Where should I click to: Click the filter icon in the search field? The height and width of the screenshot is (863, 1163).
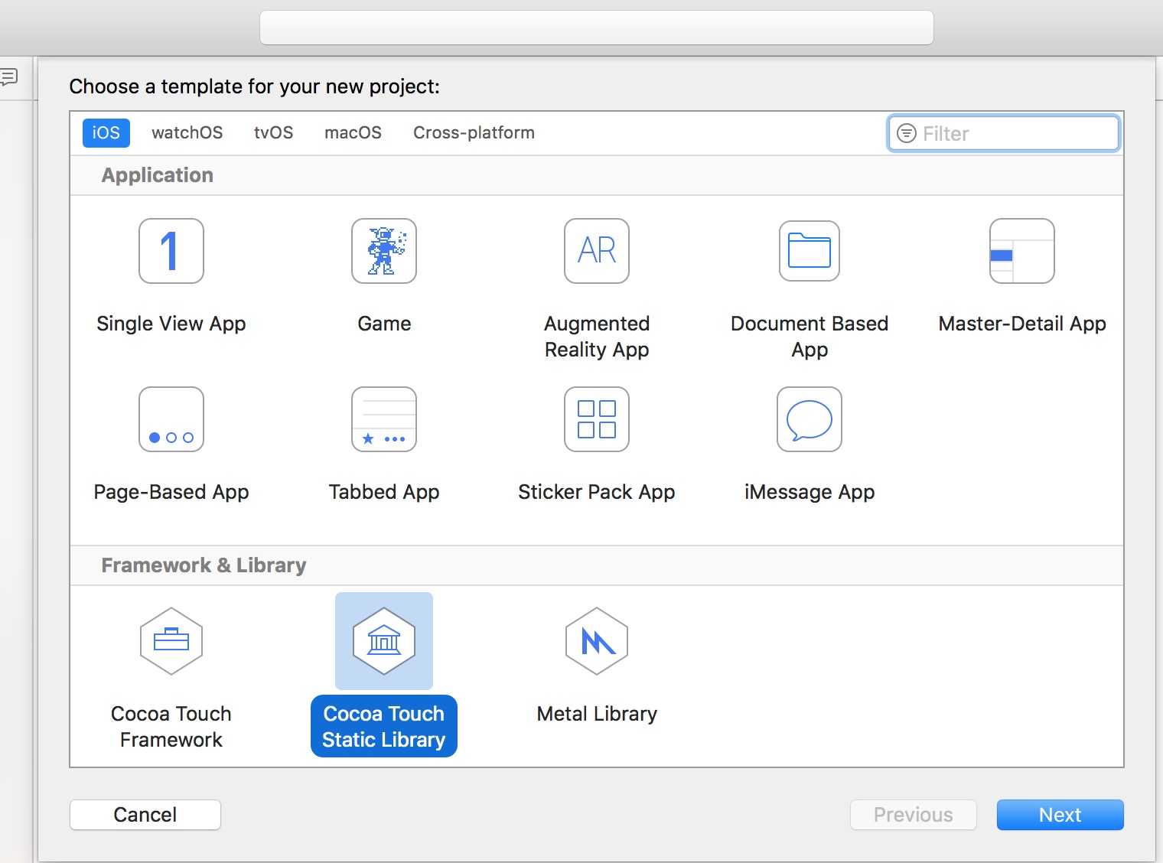tap(907, 133)
